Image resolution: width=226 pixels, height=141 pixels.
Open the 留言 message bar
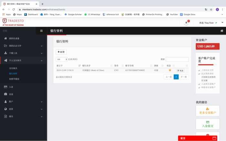pos(198,138)
